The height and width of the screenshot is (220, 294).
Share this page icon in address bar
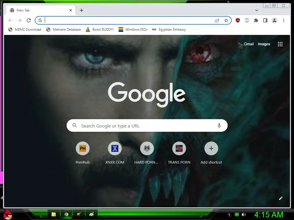point(217,20)
